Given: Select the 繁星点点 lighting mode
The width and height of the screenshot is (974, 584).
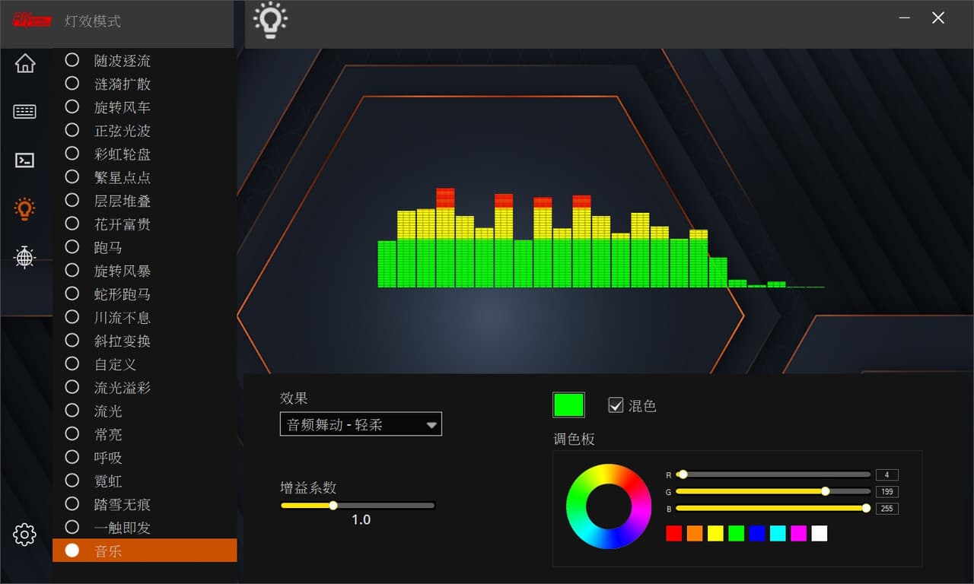Looking at the screenshot, I should click(x=145, y=177).
